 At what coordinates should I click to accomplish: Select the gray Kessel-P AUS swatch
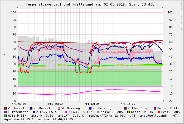[x=98, y=112]
